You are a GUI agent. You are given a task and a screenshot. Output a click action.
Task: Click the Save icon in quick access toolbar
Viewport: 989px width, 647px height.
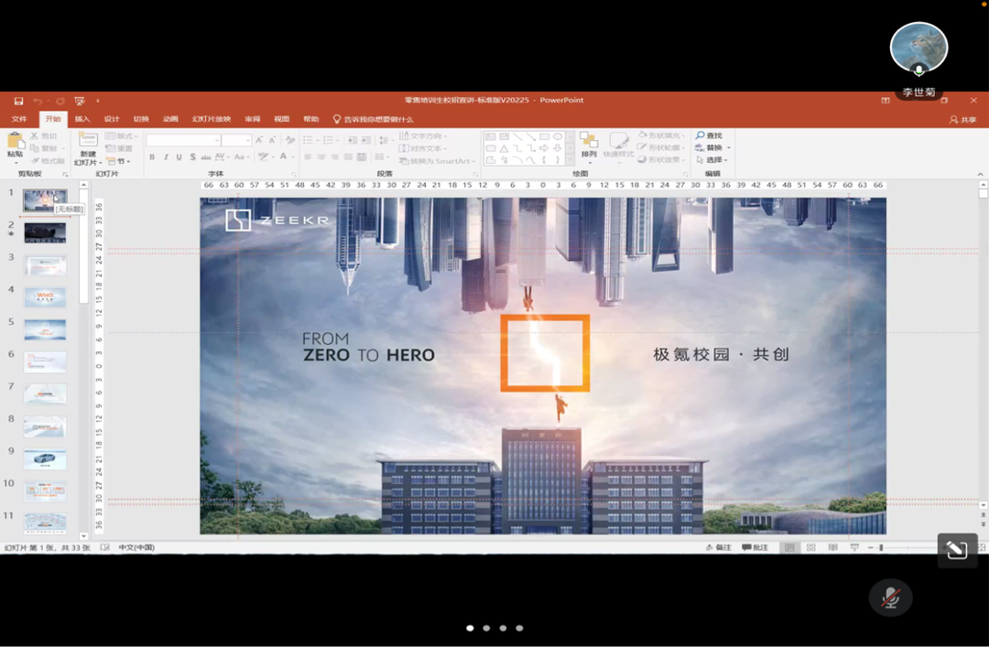[x=18, y=101]
